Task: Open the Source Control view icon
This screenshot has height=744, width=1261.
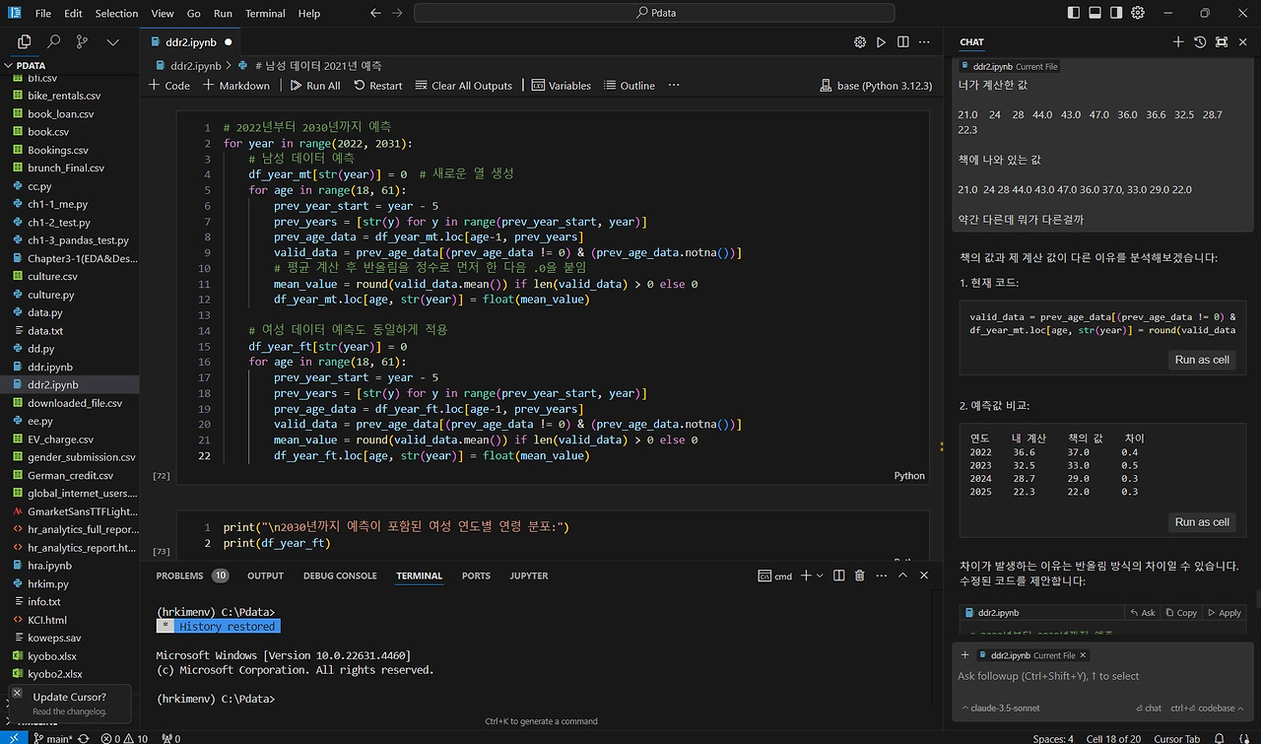Action: tap(82, 42)
